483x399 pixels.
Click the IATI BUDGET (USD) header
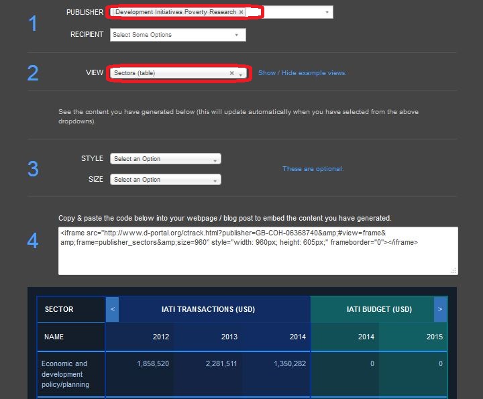(x=379, y=309)
